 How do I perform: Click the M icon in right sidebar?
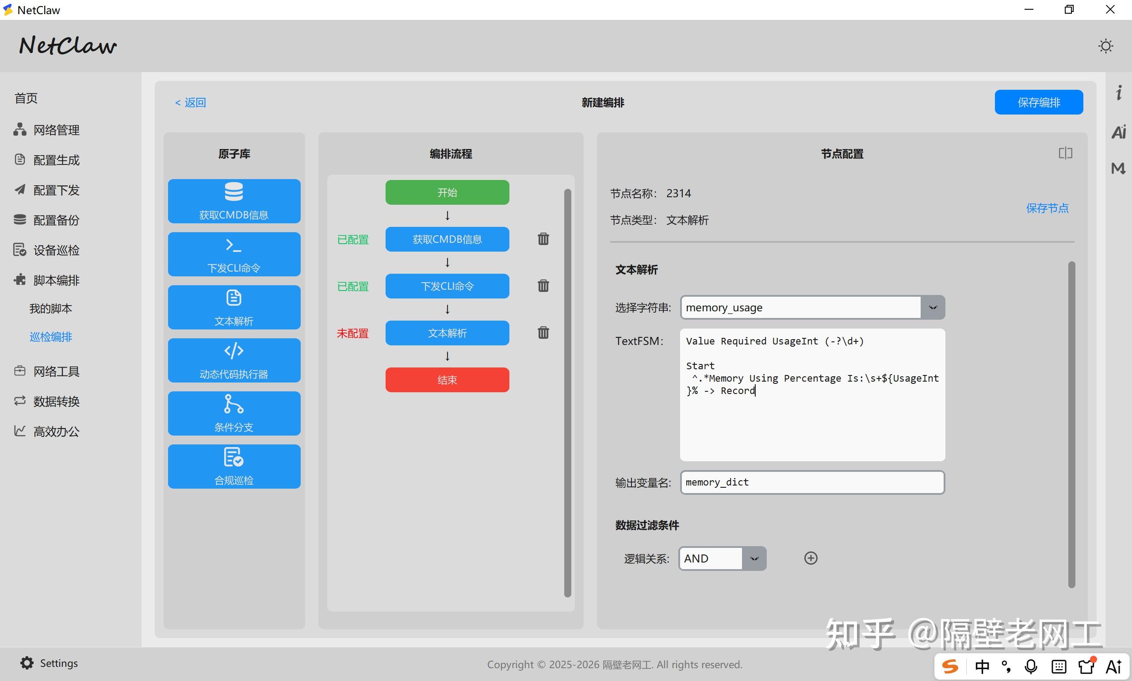pos(1118,168)
